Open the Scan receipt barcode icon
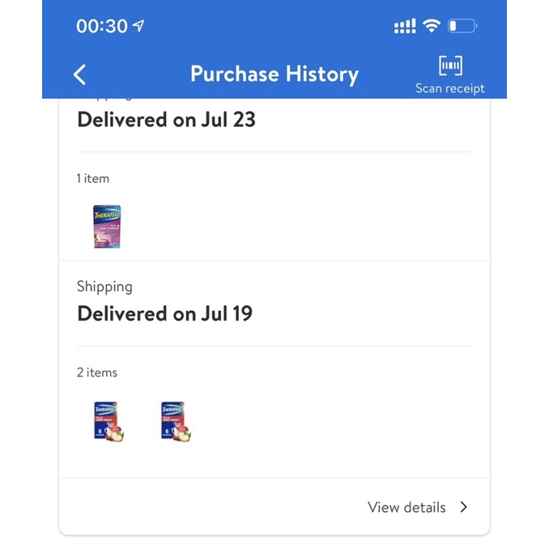Viewport: 549px width, 549px height. pyautogui.click(x=449, y=66)
